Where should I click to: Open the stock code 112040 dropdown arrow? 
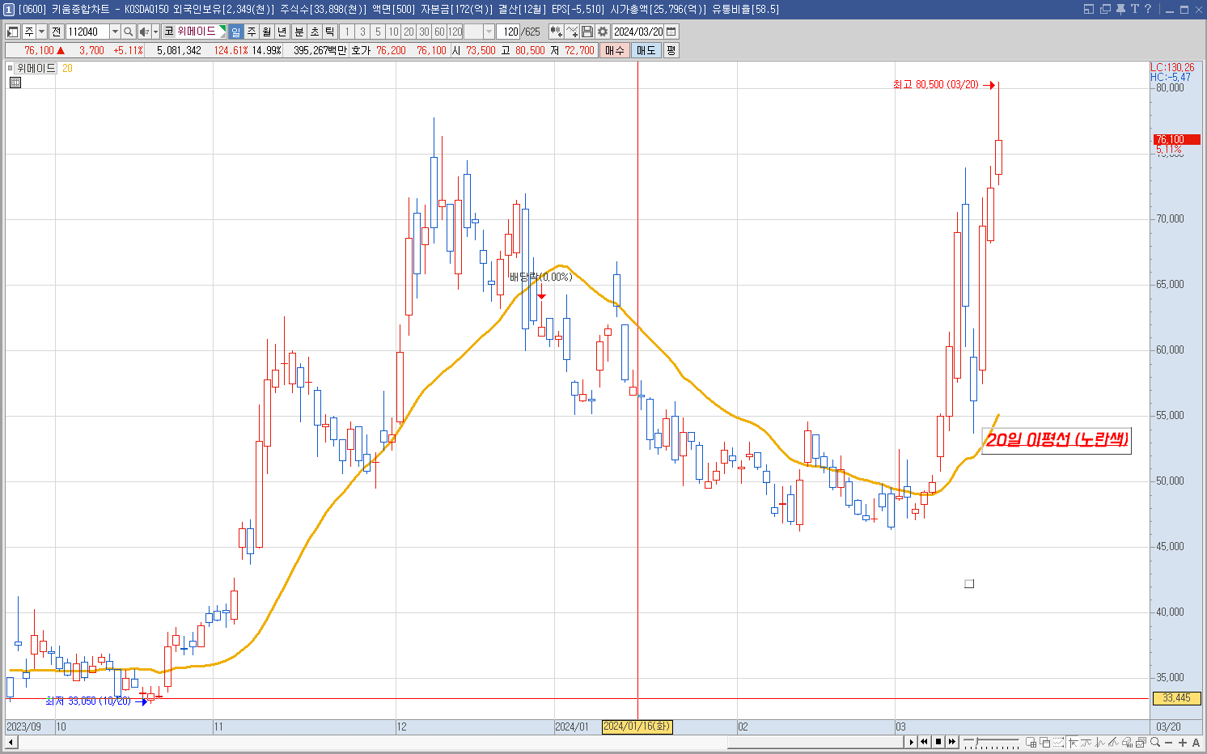tap(115, 32)
